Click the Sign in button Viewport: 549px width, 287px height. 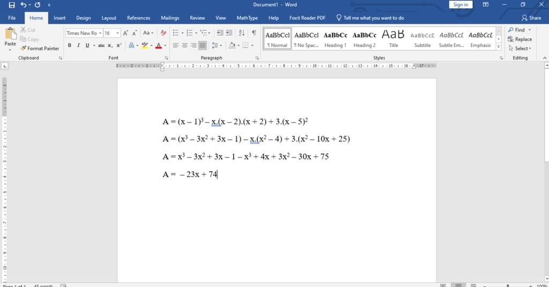point(461,4)
